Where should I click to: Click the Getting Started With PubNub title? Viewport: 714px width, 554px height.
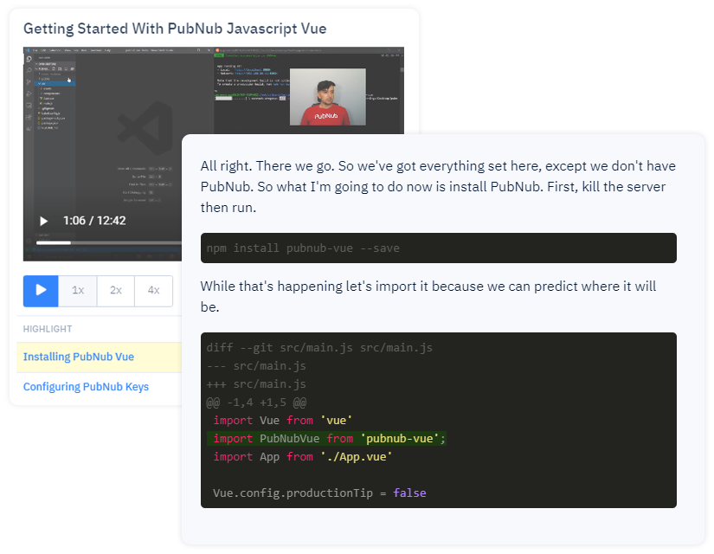[175, 29]
